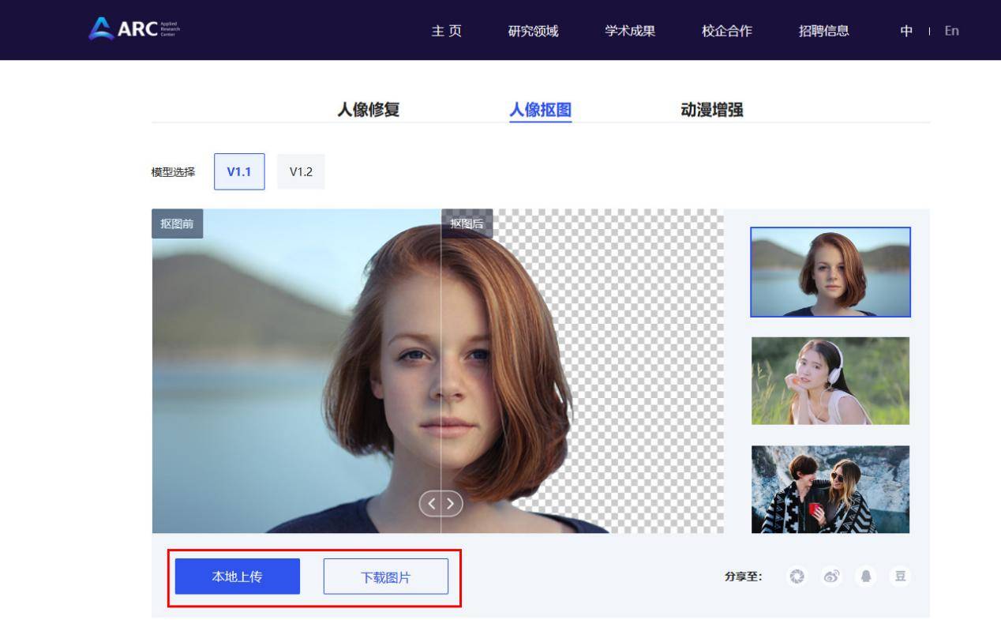This screenshot has height=635, width=1001.
Task: Select model version V1.1
Action: [x=239, y=171]
